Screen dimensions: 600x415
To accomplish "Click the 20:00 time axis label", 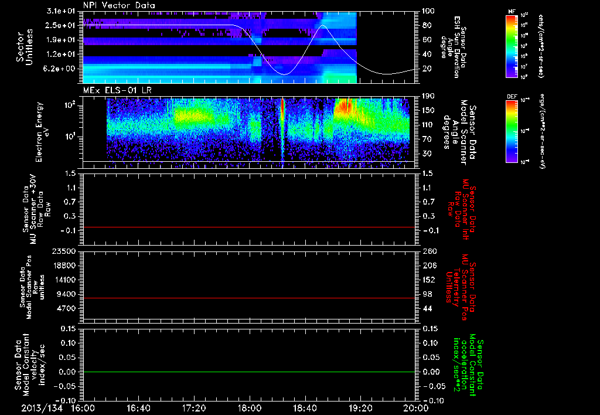I will point(417,408).
